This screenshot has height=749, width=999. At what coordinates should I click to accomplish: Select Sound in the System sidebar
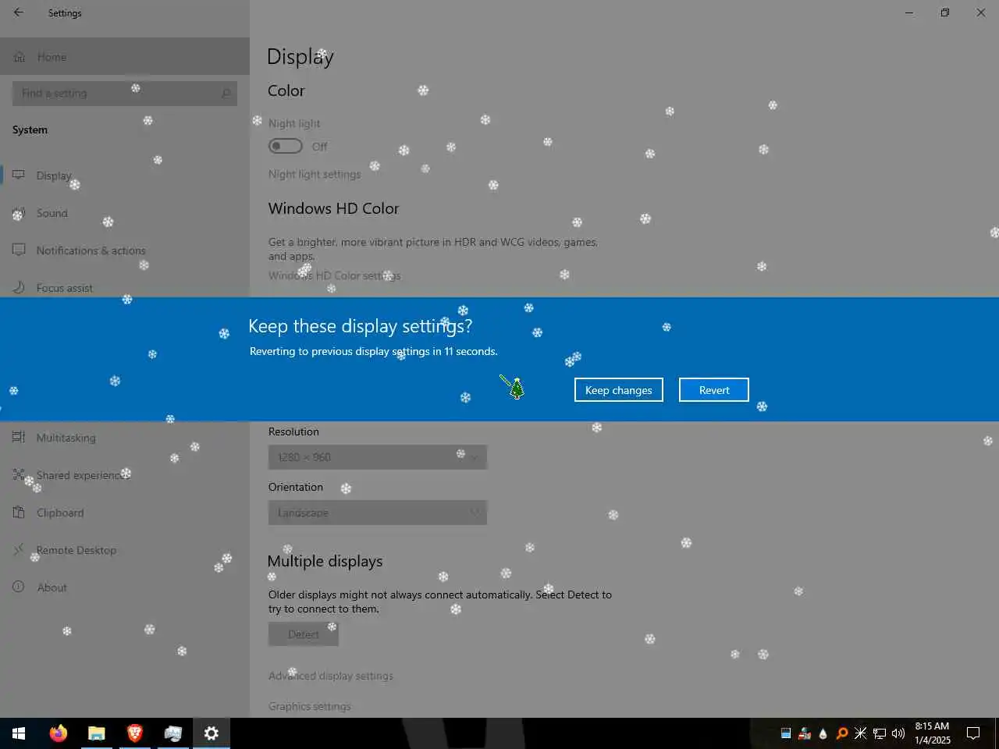125,213
